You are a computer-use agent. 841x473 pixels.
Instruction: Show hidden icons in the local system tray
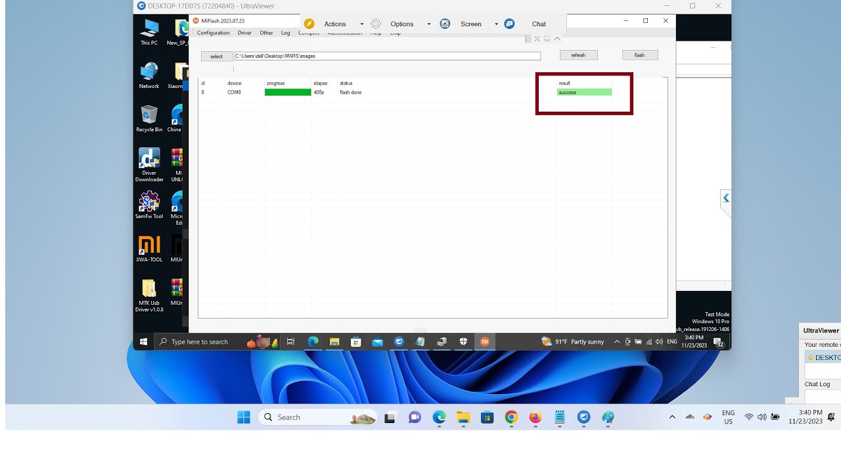point(671,417)
